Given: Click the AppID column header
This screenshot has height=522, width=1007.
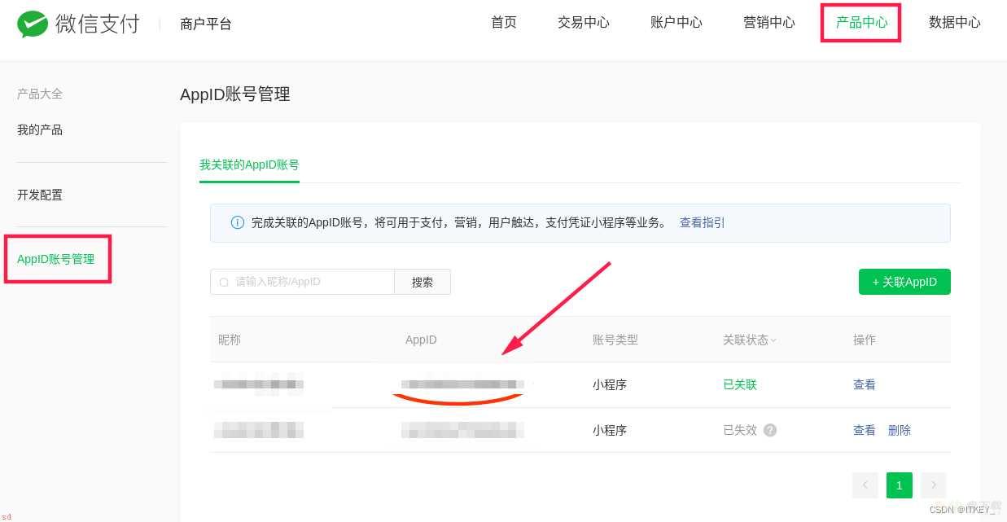Looking at the screenshot, I should tap(421, 340).
